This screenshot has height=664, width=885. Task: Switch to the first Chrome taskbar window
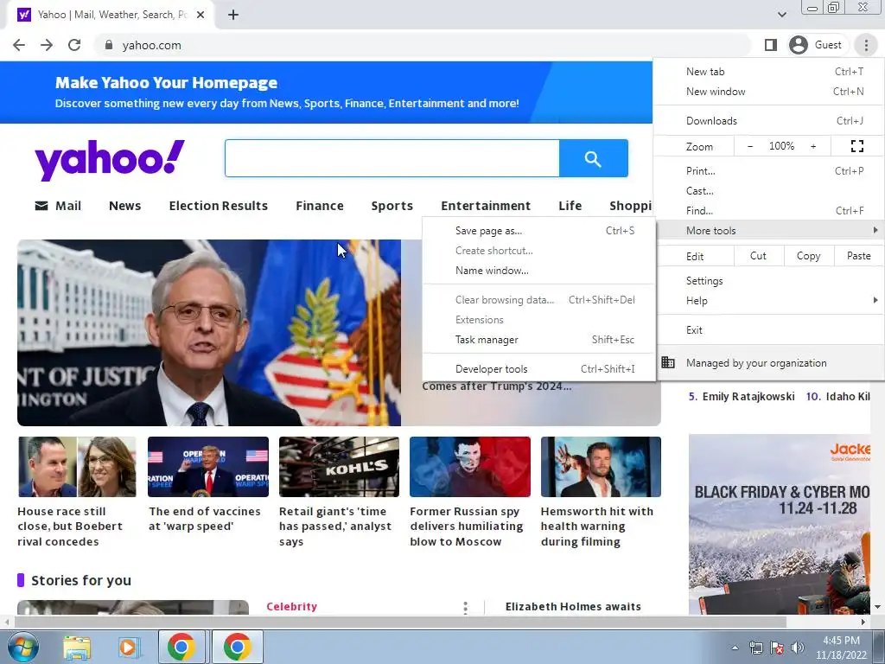tap(181, 647)
